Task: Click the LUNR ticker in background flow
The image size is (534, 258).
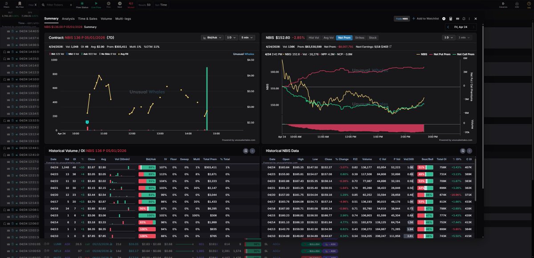Action: coord(57,244)
